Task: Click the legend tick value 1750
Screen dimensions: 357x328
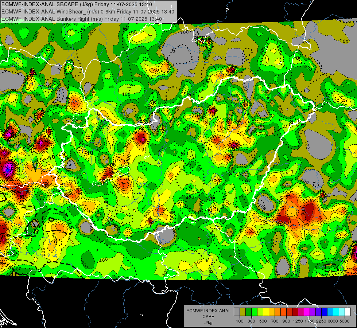Action: point(310,321)
